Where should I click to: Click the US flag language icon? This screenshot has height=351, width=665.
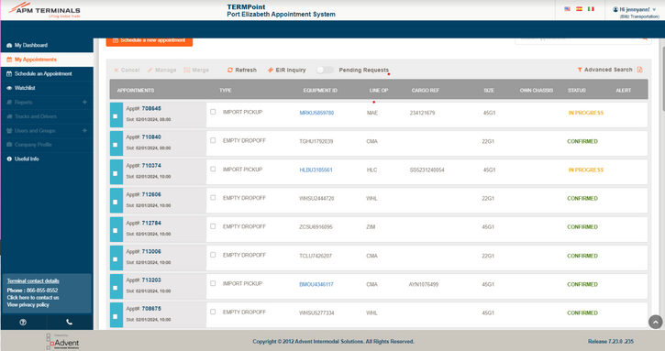click(x=567, y=9)
